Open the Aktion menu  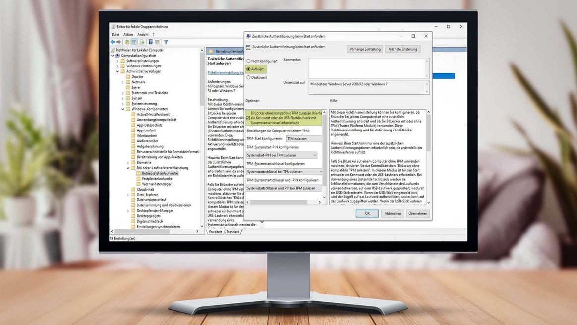(x=129, y=35)
